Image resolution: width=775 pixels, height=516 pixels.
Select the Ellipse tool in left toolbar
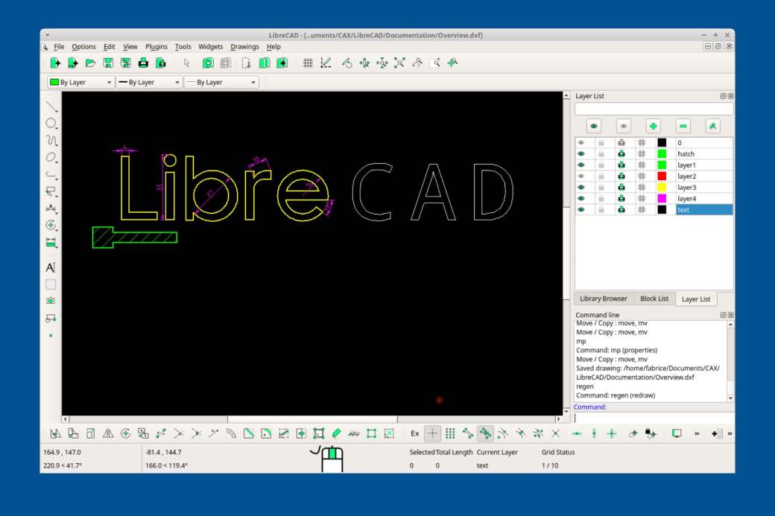[x=51, y=158]
